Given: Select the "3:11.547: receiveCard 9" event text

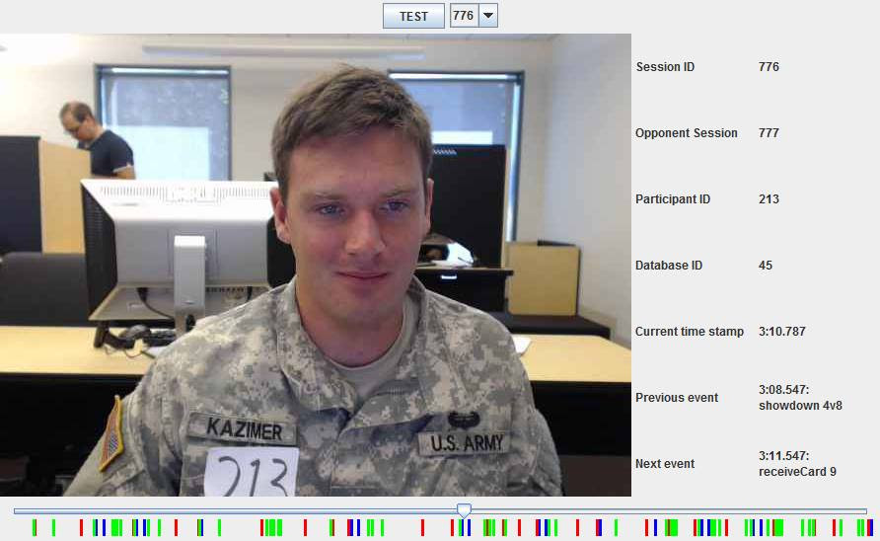Looking at the screenshot, I should 797,464.
